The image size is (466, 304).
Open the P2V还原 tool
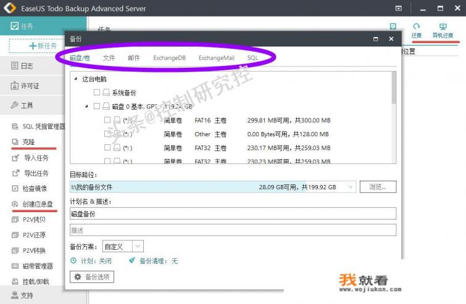click(28, 235)
